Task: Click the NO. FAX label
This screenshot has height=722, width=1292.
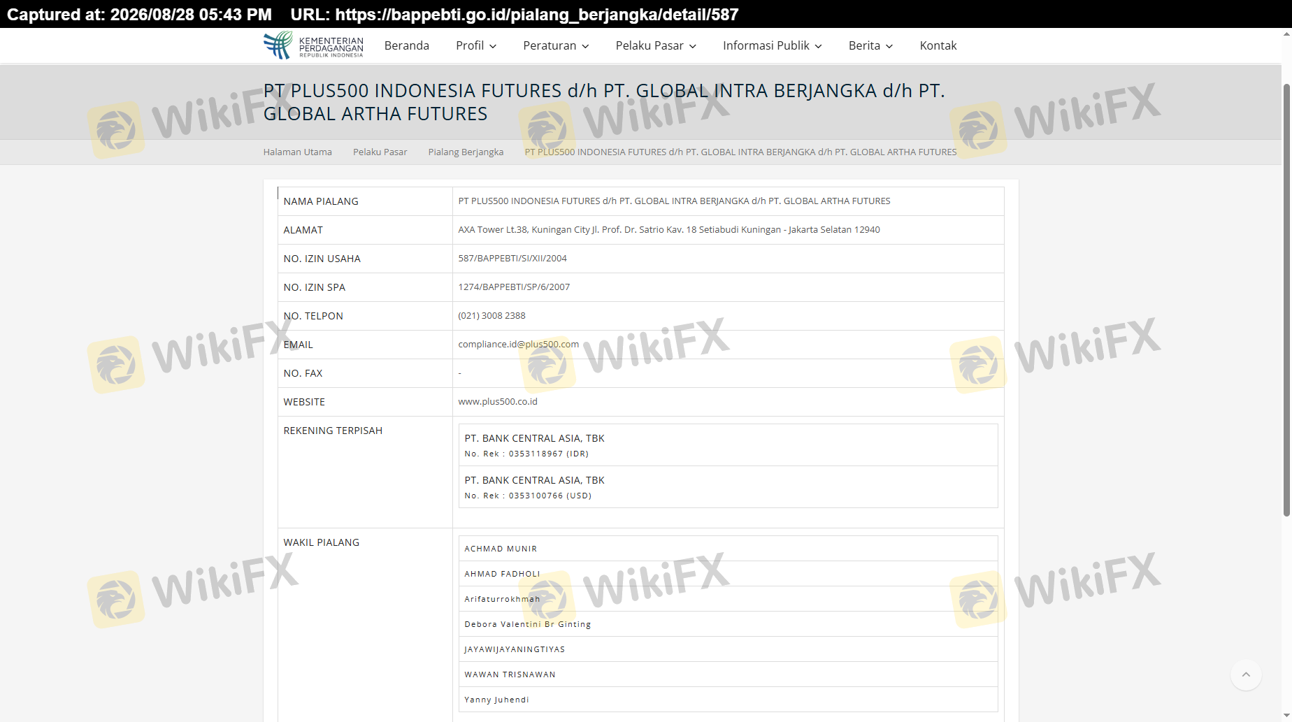Action: click(303, 373)
